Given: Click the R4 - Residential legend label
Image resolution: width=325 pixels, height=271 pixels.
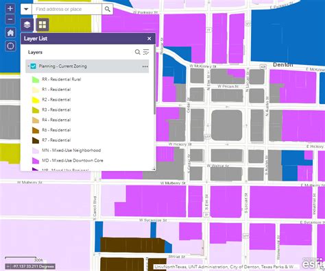Looking at the screenshot, I should pyautogui.click(x=56, y=120).
